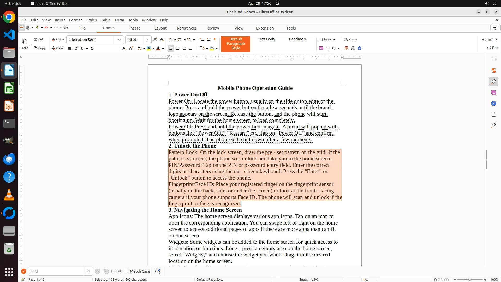The image size is (501, 282).
Task: Increase font size with the A-up icon
Action: 155,39
